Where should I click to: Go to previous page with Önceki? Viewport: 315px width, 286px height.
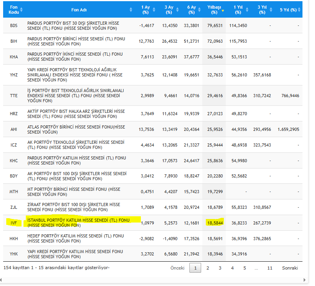coord(177,268)
